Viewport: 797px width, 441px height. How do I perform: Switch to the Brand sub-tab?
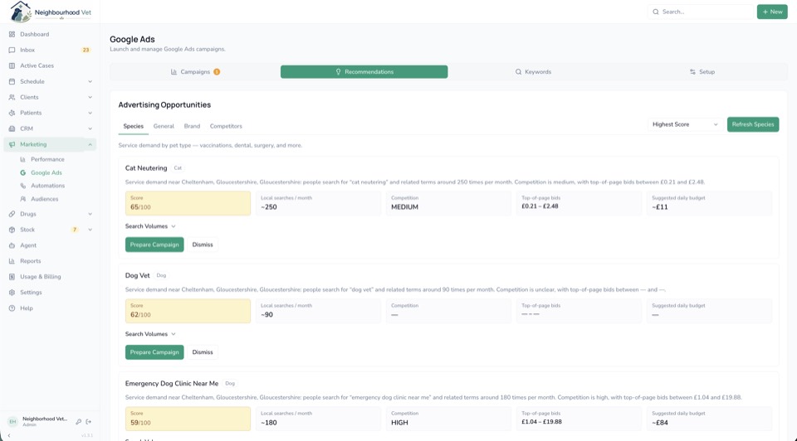(x=192, y=126)
